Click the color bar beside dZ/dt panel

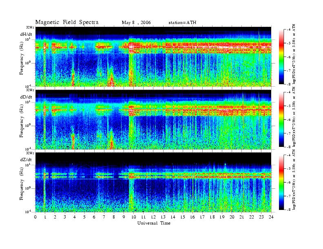tap(281, 182)
